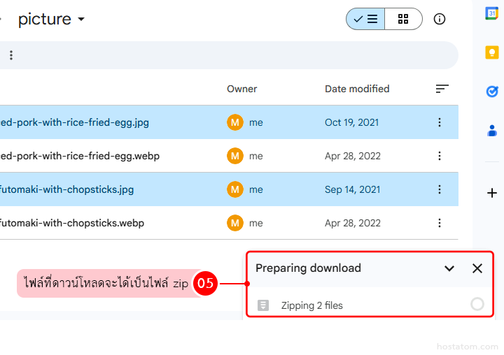Click the zipping progress spinner
This screenshot has width=504, height=355.
pos(477,304)
